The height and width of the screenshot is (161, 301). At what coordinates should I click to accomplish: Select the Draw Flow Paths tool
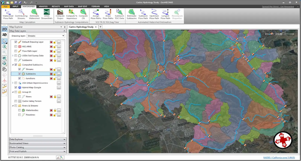tap(108, 14)
